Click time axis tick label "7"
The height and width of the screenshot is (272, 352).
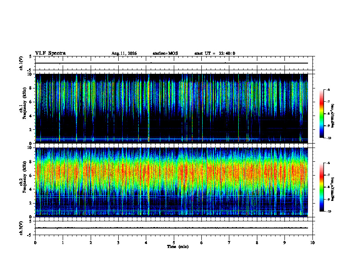click(229, 243)
